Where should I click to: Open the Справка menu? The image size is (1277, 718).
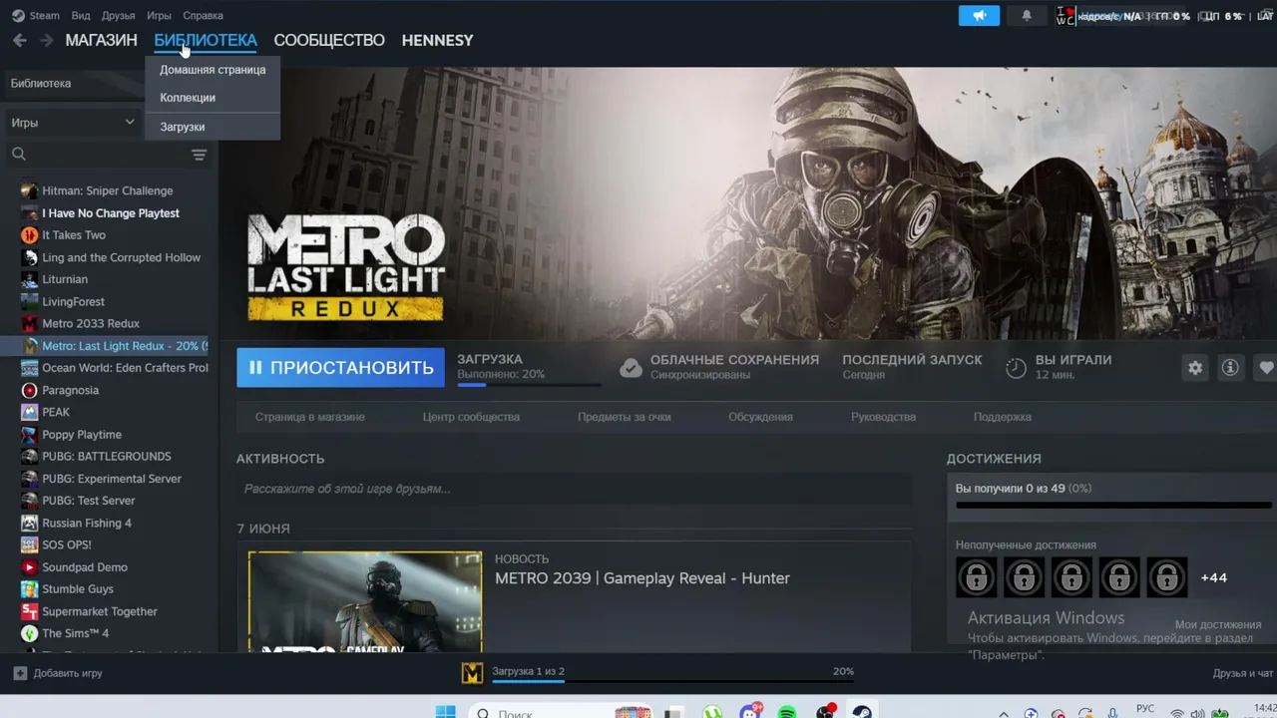[204, 16]
